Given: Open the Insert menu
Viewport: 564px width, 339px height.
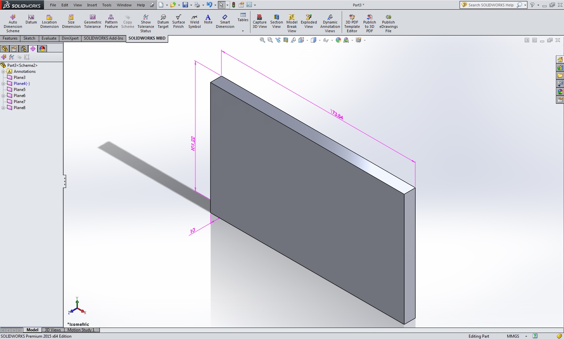Looking at the screenshot, I should (x=92, y=5).
